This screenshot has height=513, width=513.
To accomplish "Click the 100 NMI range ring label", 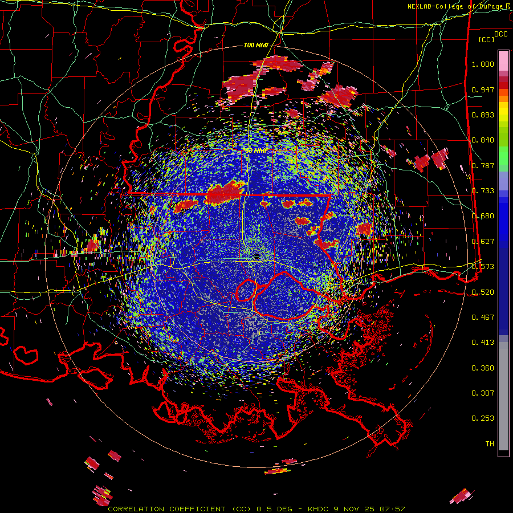I will (x=256, y=45).
